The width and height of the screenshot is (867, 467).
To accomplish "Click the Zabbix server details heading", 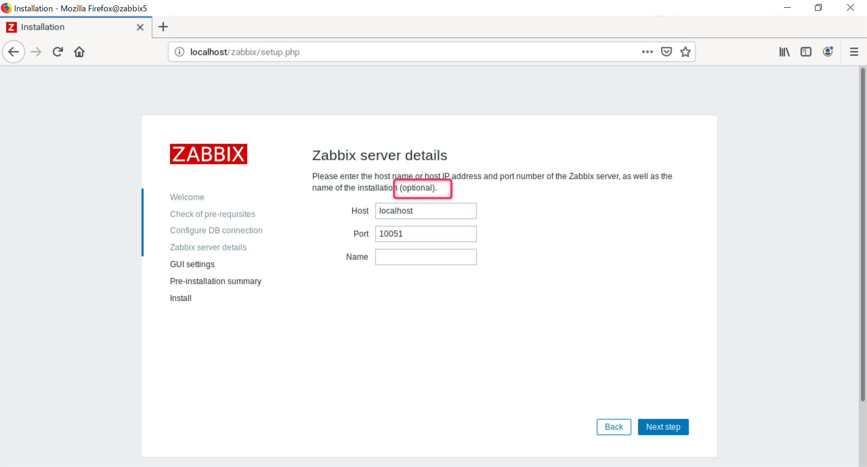I will pyautogui.click(x=379, y=155).
